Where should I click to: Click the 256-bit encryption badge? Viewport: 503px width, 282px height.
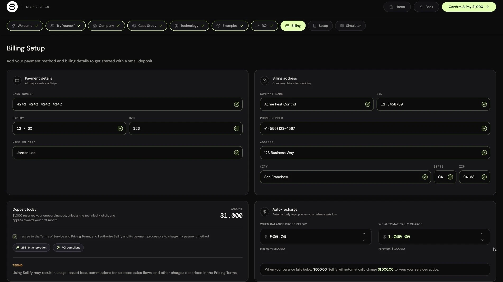pos(31,248)
